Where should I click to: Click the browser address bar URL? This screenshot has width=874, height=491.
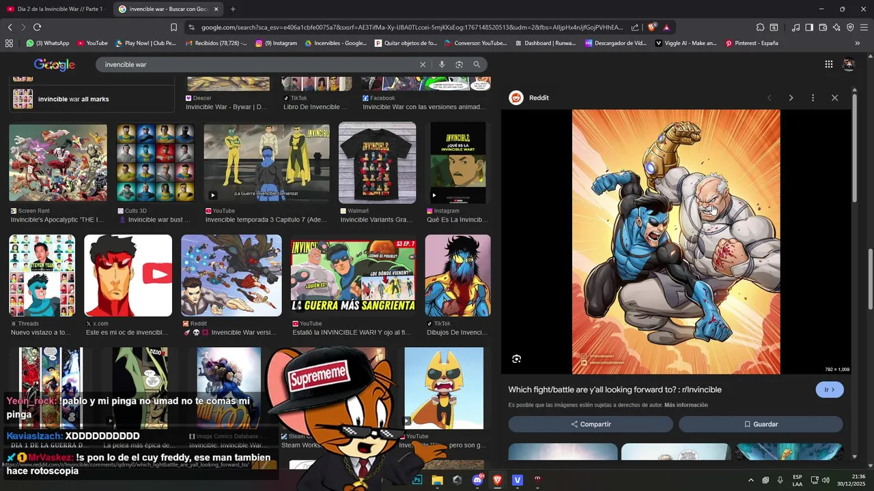[412, 27]
